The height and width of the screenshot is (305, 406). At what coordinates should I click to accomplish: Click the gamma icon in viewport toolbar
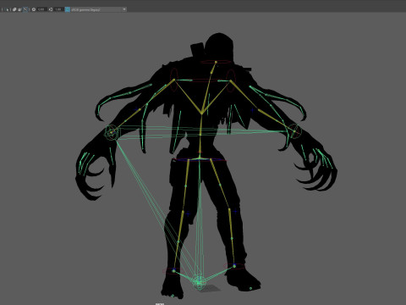pyautogui.click(x=51, y=9)
